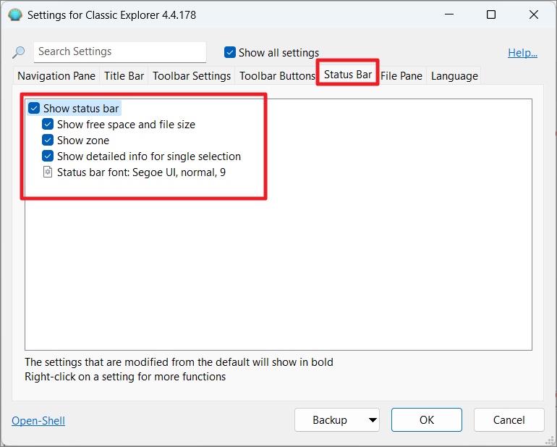Open the Backup dropdown arrow

point(373,420)
